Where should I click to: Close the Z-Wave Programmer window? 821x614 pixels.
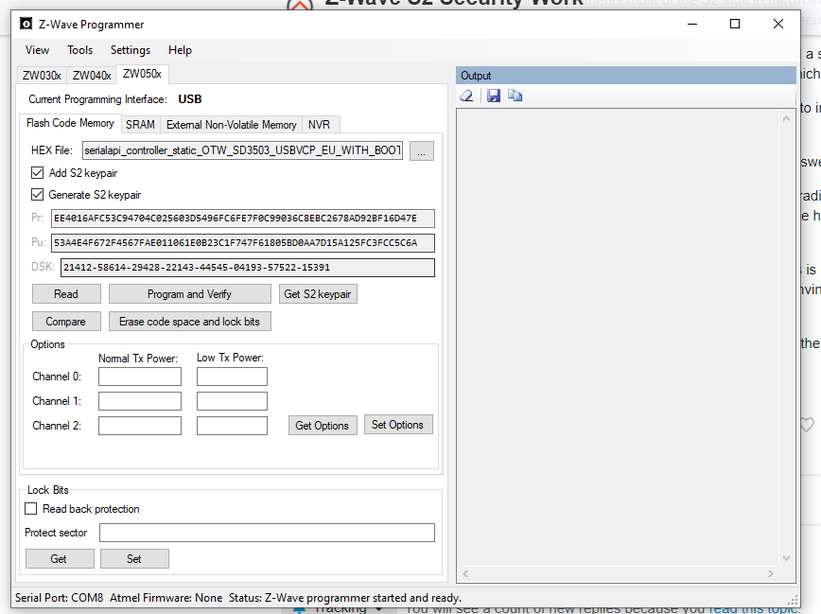(778, 24)
